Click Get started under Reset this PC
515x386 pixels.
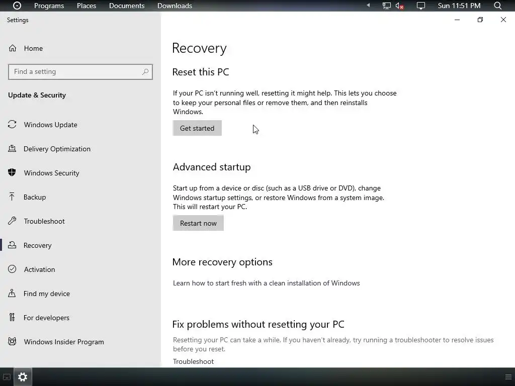[197, 128]
